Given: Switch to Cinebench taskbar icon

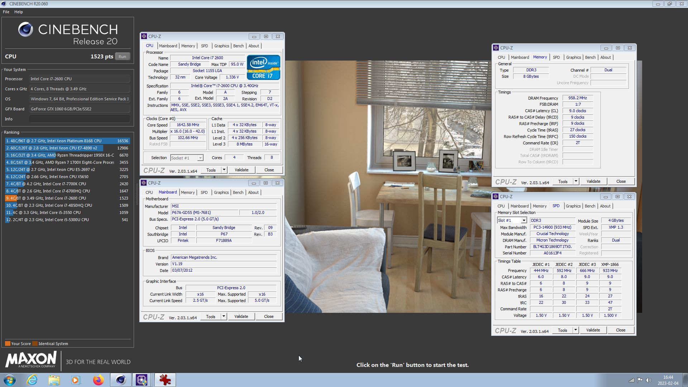Looking at the screenshot, I should pyautogui.click(x=120, y=380).
